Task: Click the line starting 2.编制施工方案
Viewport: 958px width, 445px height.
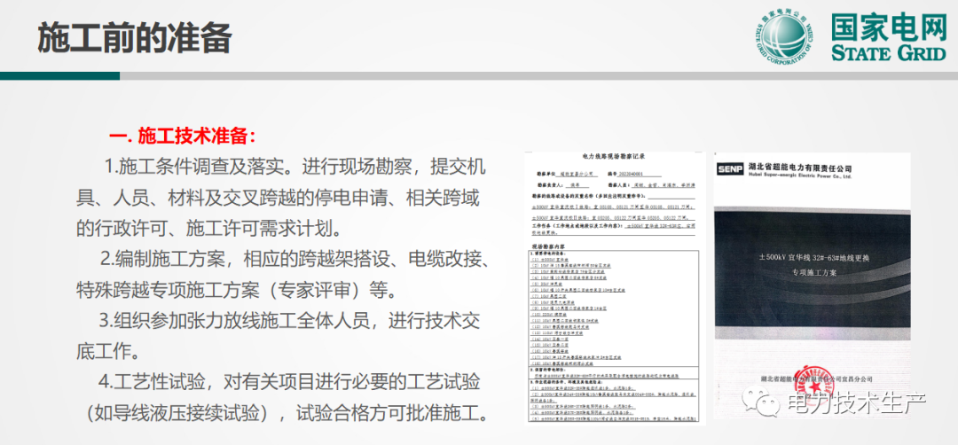Action: [x=294, y=259]
